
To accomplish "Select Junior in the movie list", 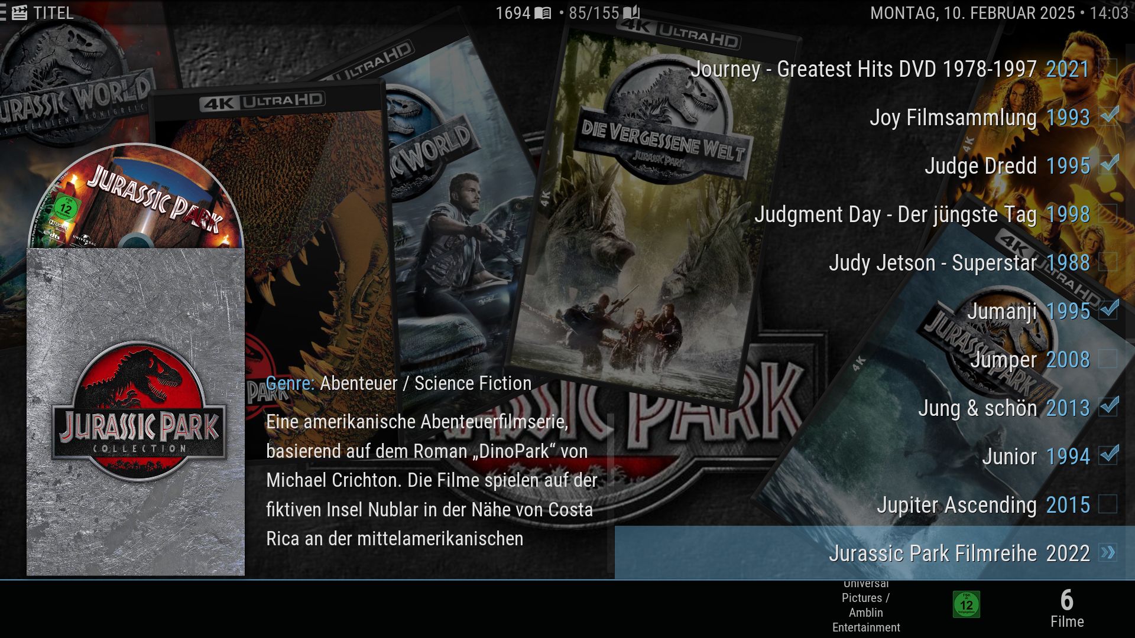I will click(875, 457).
